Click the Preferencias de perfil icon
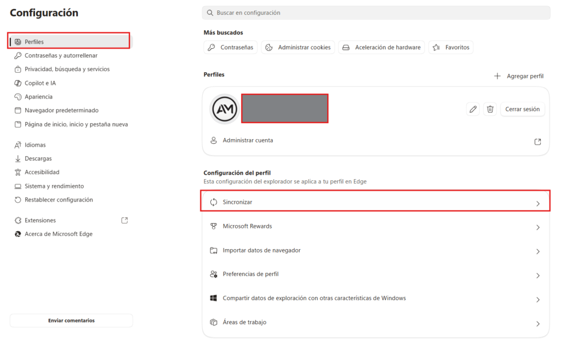 click(214, 274)
